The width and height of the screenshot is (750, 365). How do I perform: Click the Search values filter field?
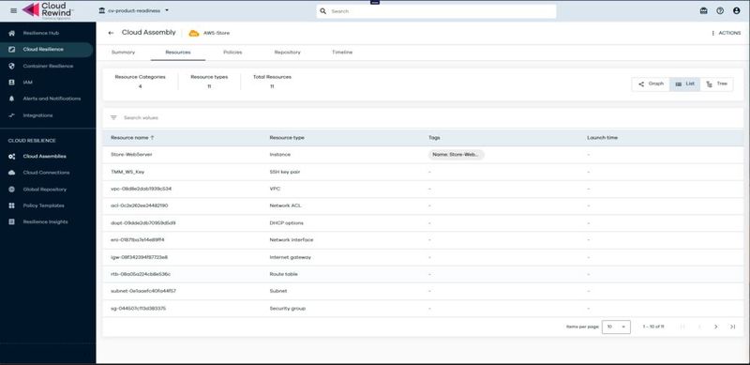tap(142, 118)
